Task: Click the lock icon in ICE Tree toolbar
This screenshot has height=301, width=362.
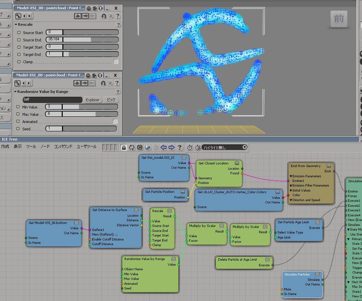Action: tap(124, 148)
